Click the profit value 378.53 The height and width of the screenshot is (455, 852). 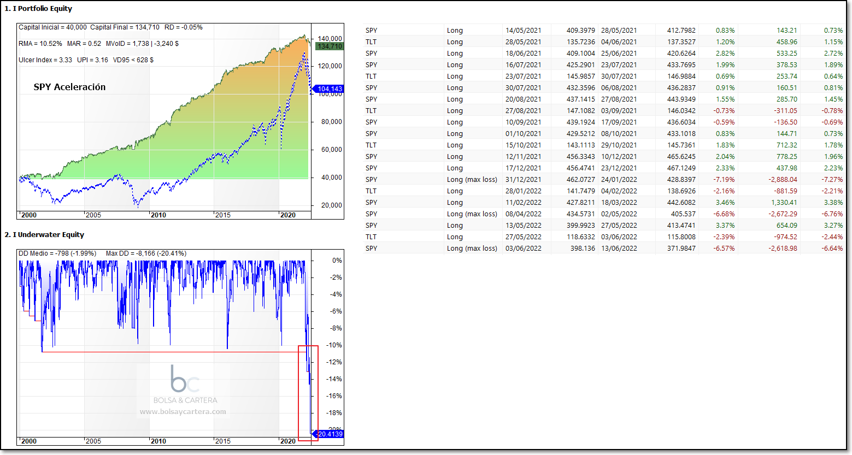point(787,65)
